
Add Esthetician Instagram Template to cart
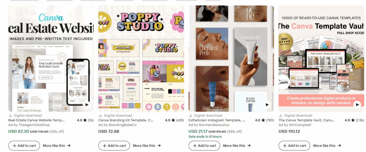(204, 146)
